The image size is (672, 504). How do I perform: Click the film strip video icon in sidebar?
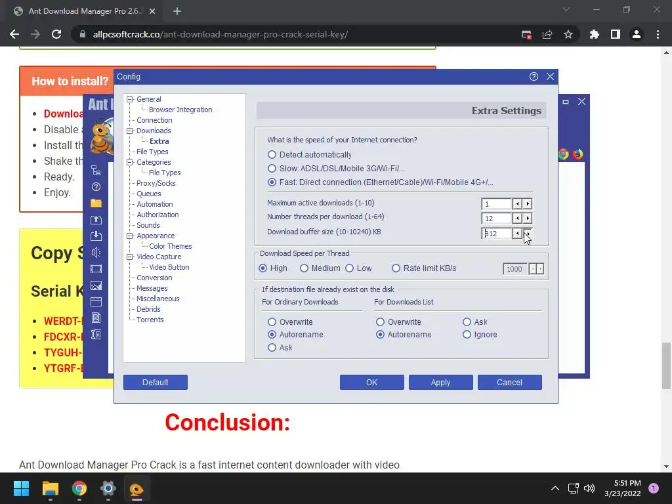click(x=96, y=268)
